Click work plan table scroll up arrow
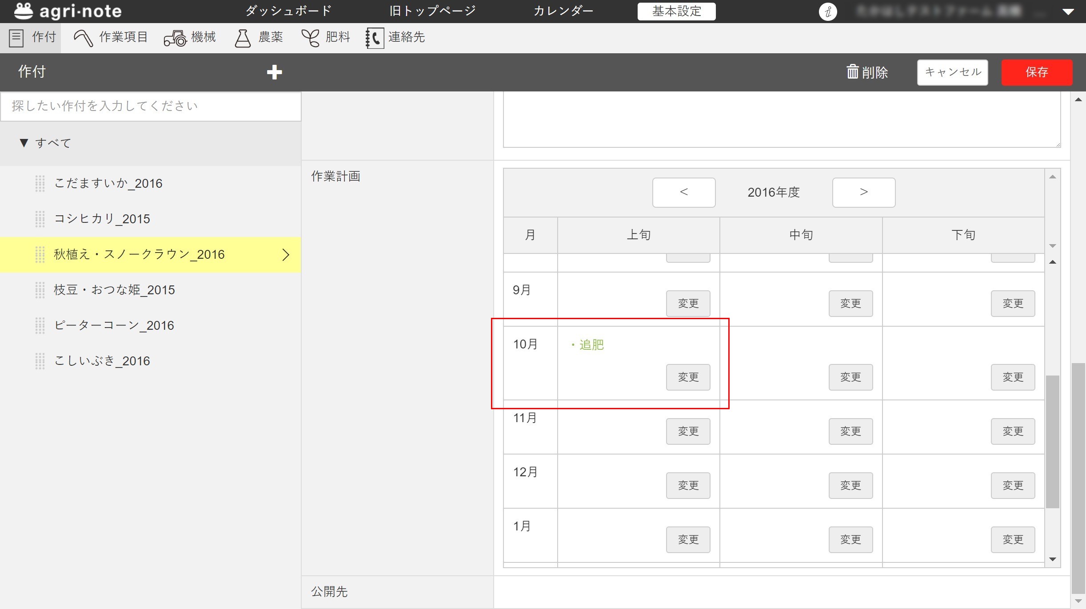Viewport: 1086px width, 609px height. point(1052,262)
